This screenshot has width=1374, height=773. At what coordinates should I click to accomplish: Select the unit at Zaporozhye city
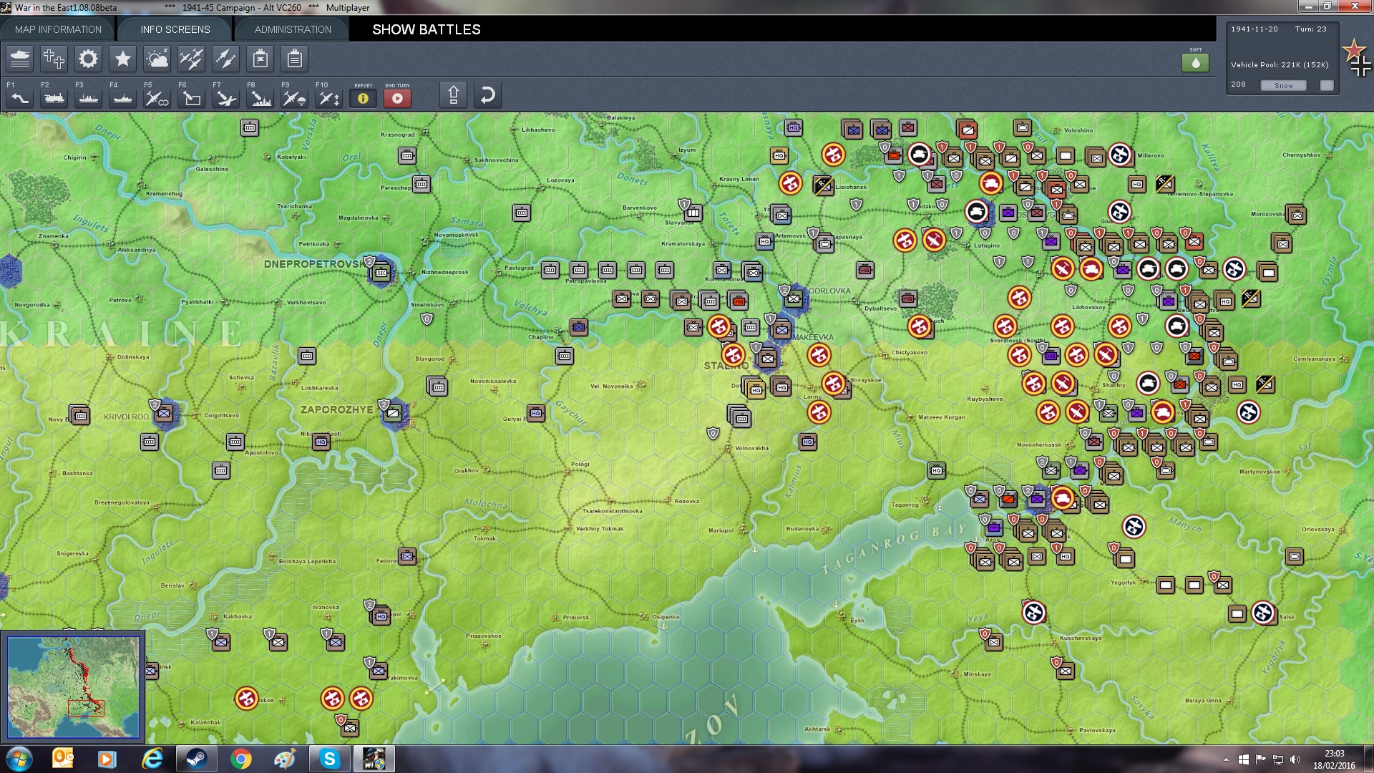click(x=393, y=413)
